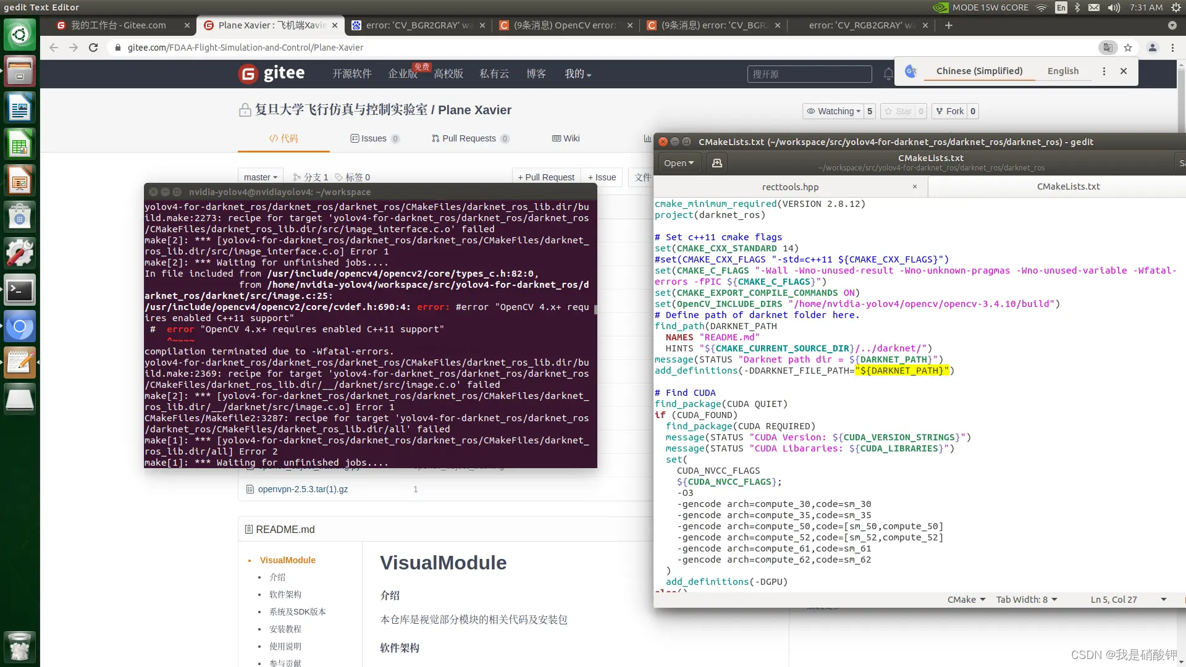Toggle Star on the repository

898,111
